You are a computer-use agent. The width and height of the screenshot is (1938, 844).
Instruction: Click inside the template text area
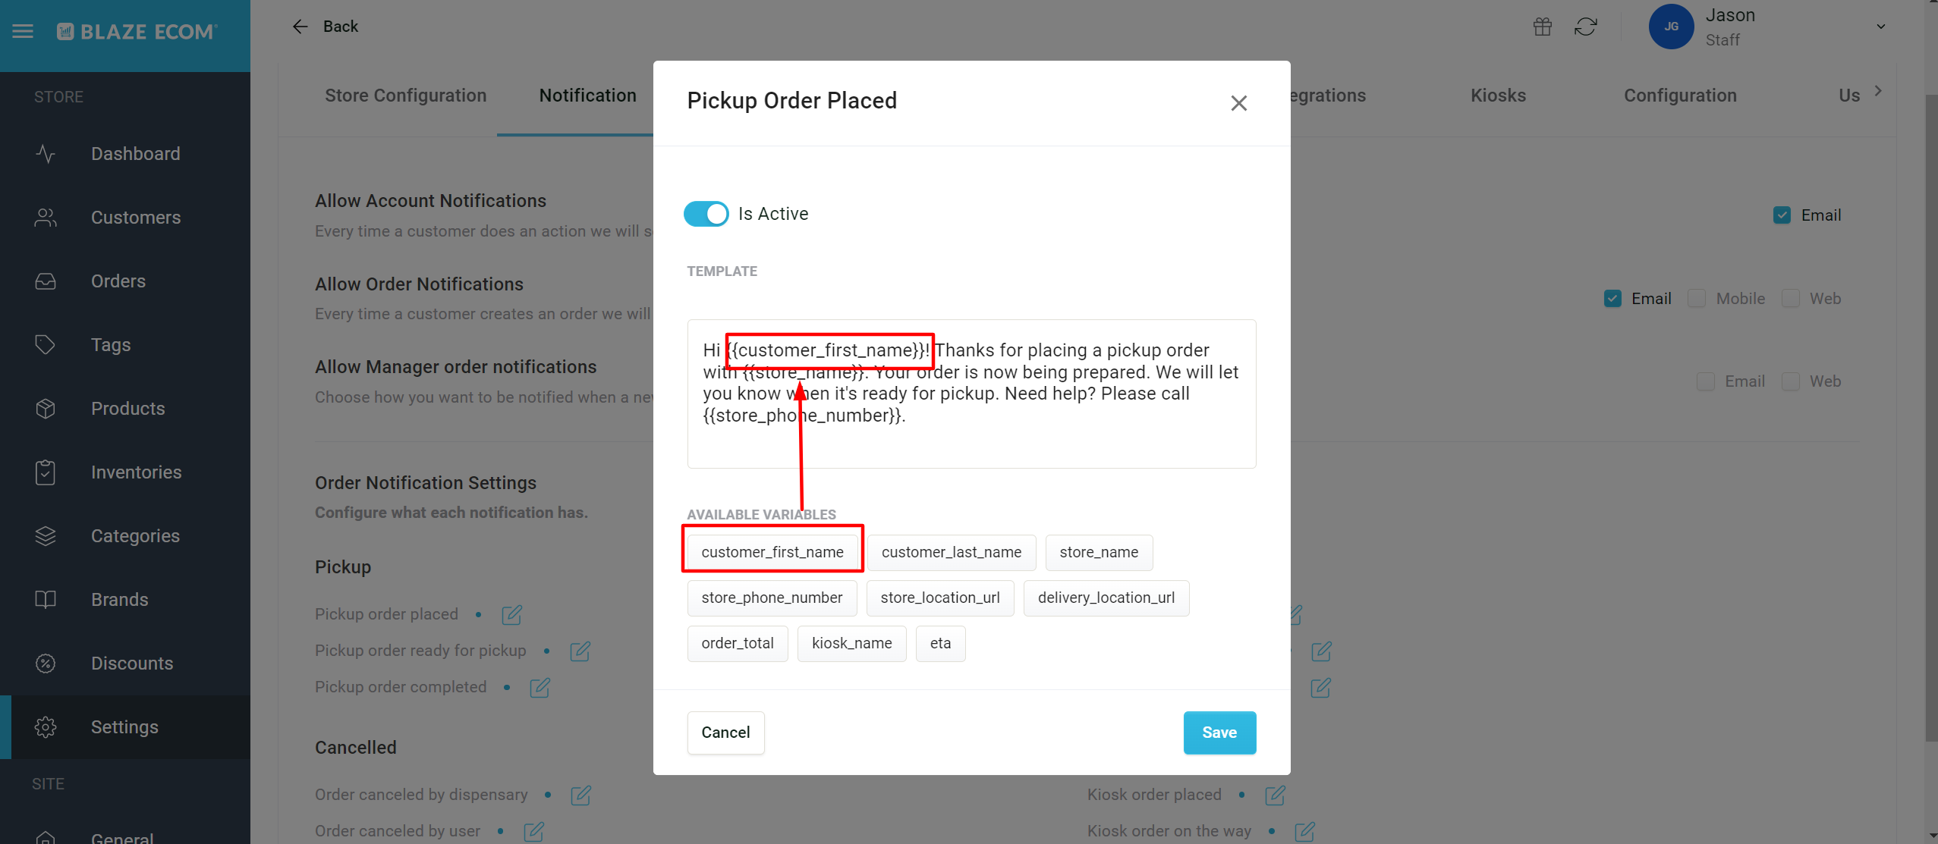[971, 394]
